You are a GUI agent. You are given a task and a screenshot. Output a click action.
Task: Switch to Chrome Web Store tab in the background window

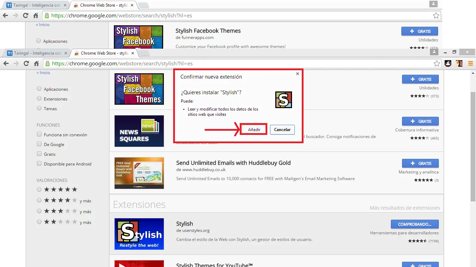point(103,5)
